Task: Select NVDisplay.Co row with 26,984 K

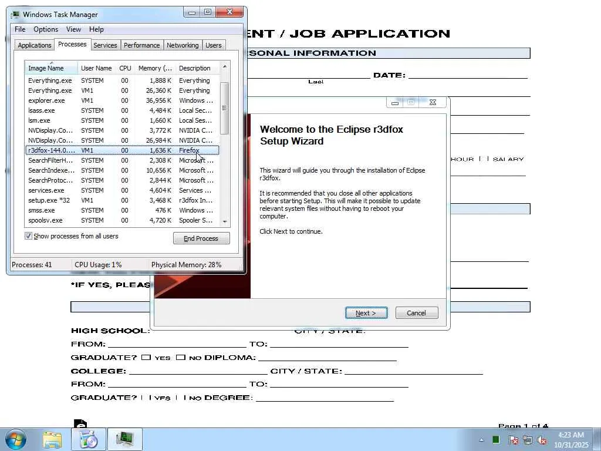Action: point(122,140)
